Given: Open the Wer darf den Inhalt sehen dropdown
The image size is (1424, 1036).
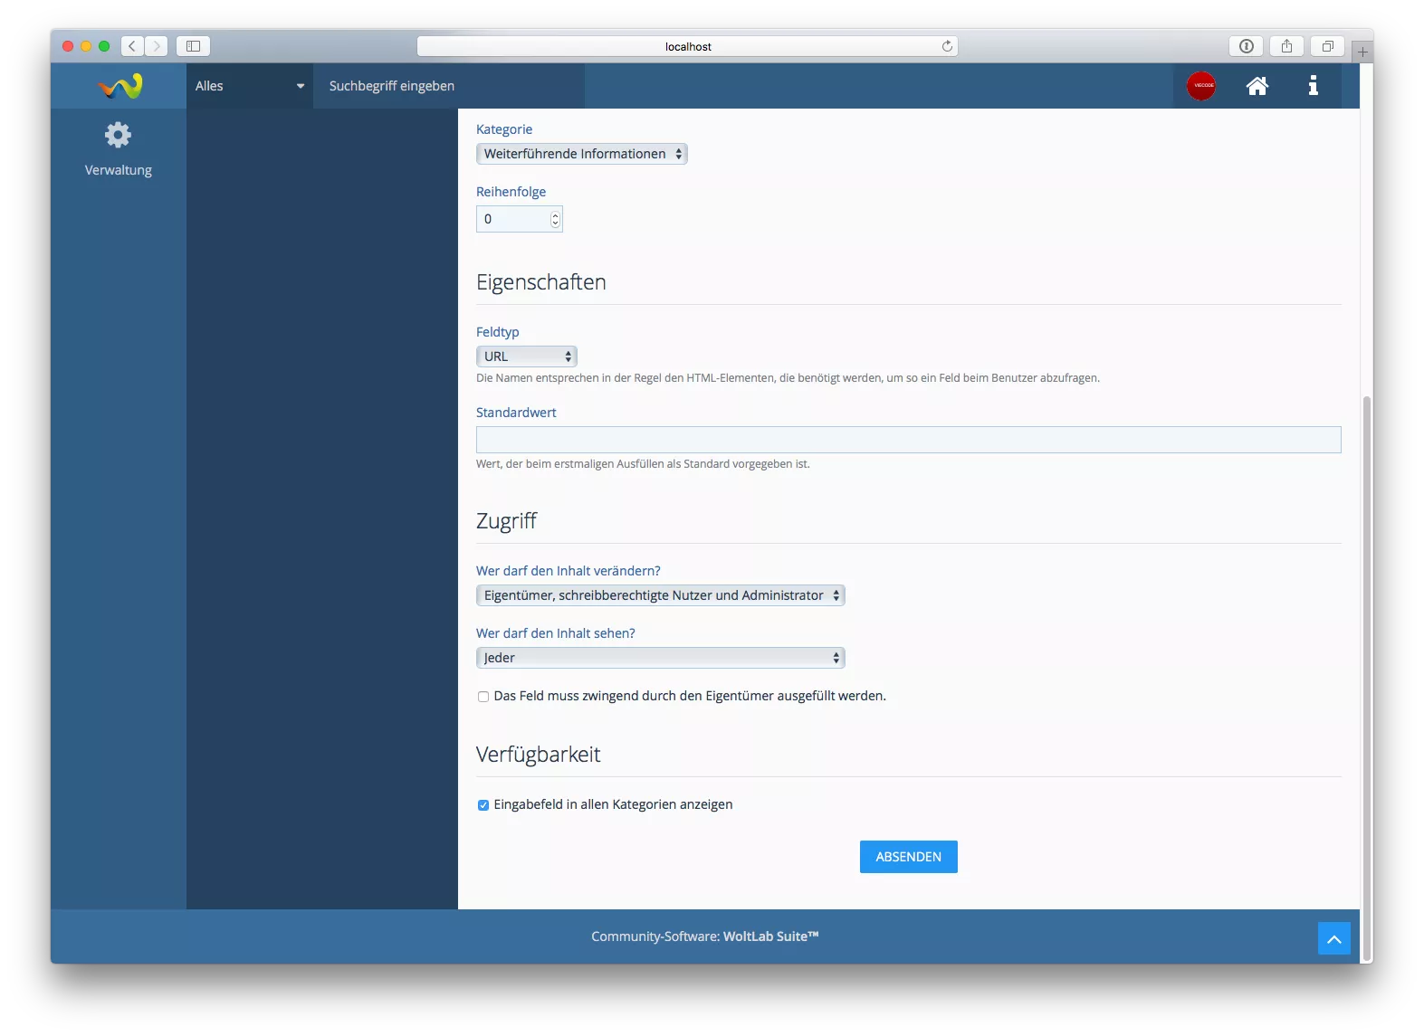Looking at the screenshot, I should point(660,658).
